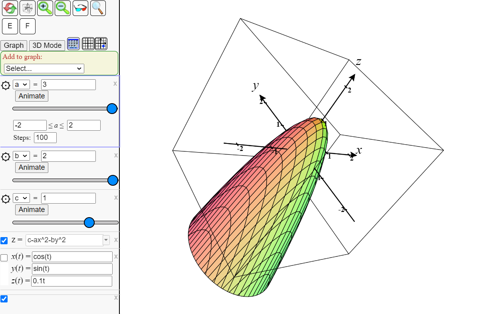Expand the z function expression dropdown arrow
478x314 pixels.
(x=106, y=240)
